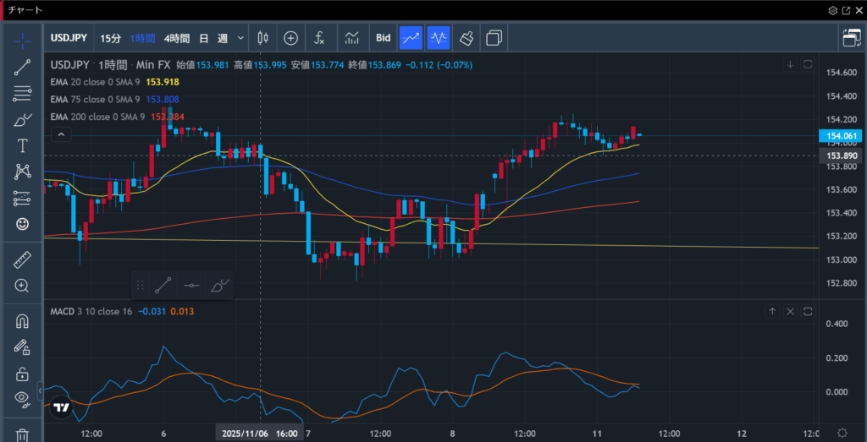Collapse the indicator legend chevron

coord(60,134)
